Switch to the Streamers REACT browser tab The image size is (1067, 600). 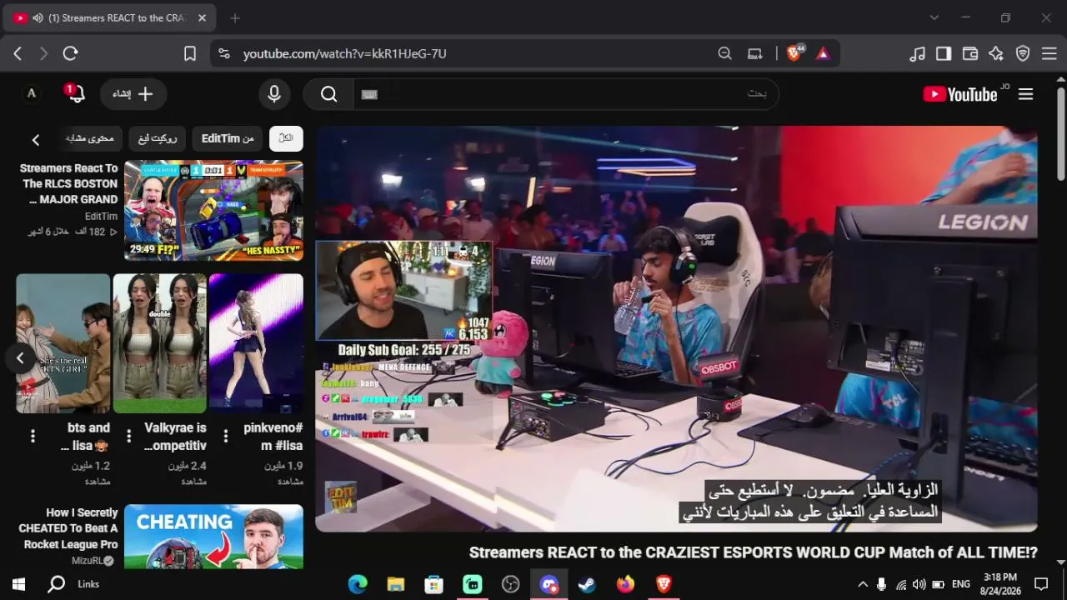(x=108, y=17)
